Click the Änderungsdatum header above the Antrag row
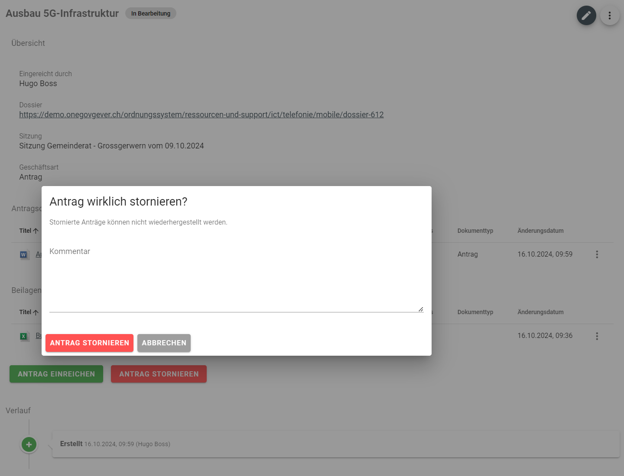The height and width of the screenshot is (476, 624). coord(540,231)
